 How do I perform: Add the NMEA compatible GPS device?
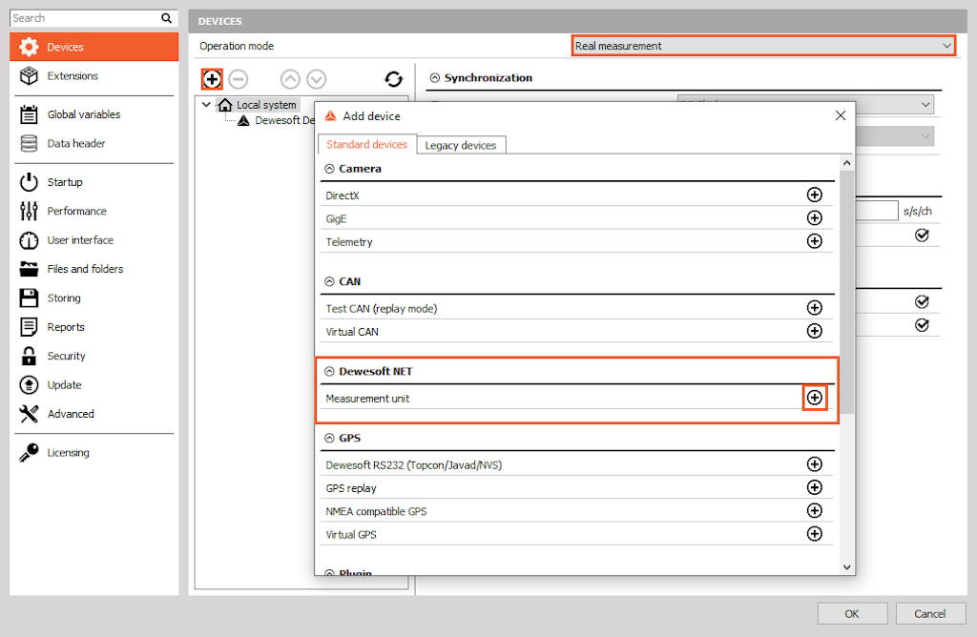(x=815, y=510)
